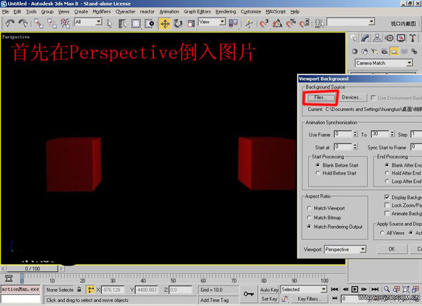This screenshot has width=422, height=306.
Task: Switch to the Motion command panel
Action: point(389,38)
